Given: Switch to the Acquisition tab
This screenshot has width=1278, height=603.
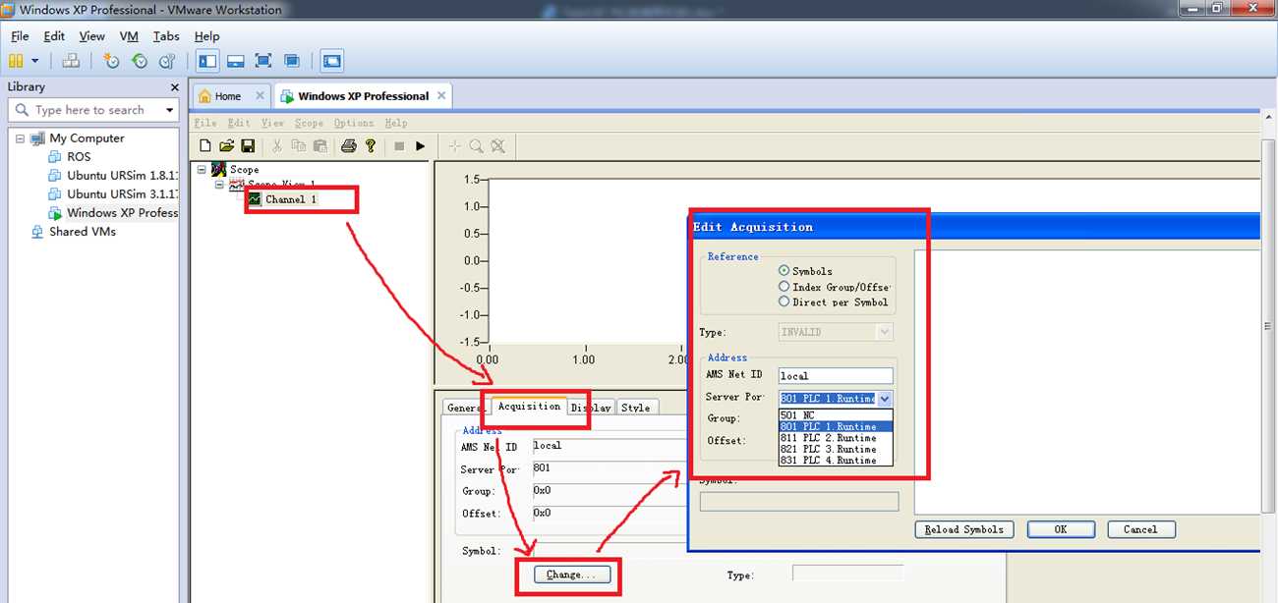Looking at the screenshot, I should (x=529, y=407).
